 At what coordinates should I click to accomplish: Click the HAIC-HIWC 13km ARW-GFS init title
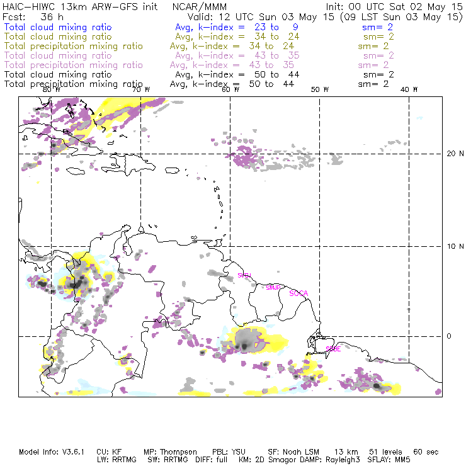pyautogui.click(x=80, y=7)
